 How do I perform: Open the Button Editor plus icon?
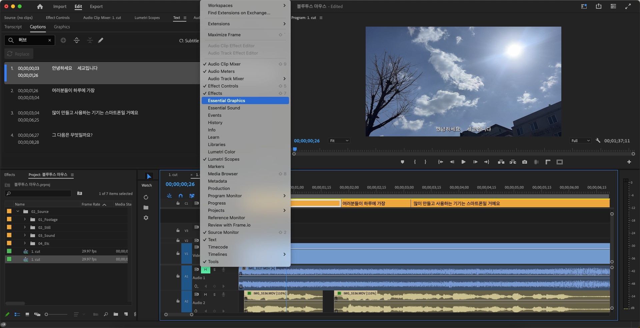click(x=629, y=162)
